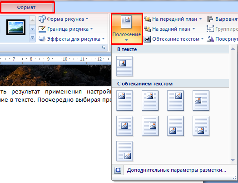The width and height of the screenshot is (238, 183).
Task: Open the picture styles dialog launcher
Action: (x=104, y=47)
